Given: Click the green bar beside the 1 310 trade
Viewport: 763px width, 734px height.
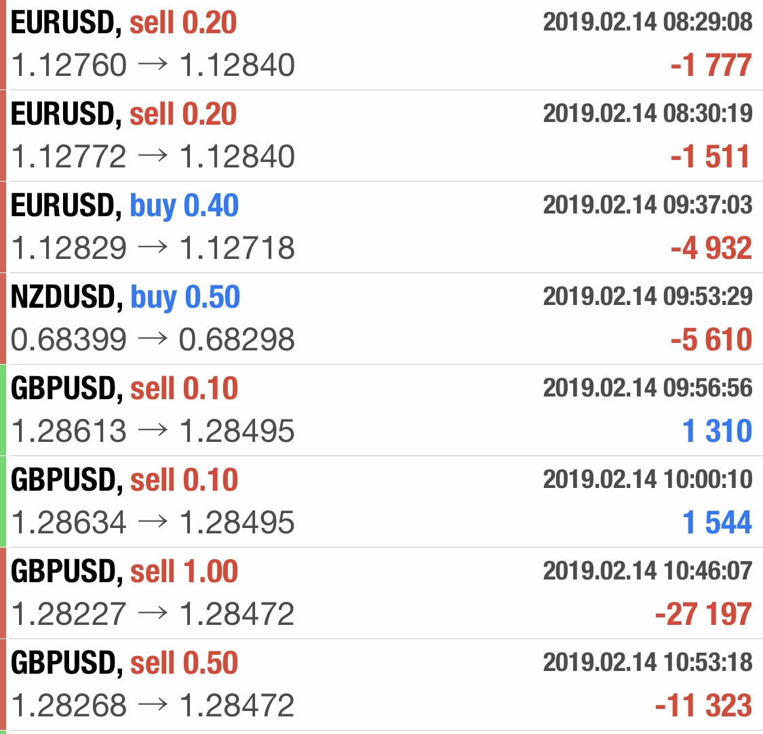Looking at the screenshot, I should pos(3,409).
